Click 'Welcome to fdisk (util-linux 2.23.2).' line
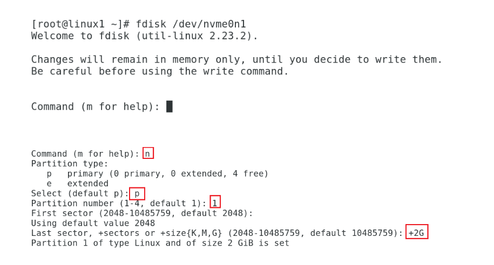This screenshot has height=265, width=494. click(144, 36)
